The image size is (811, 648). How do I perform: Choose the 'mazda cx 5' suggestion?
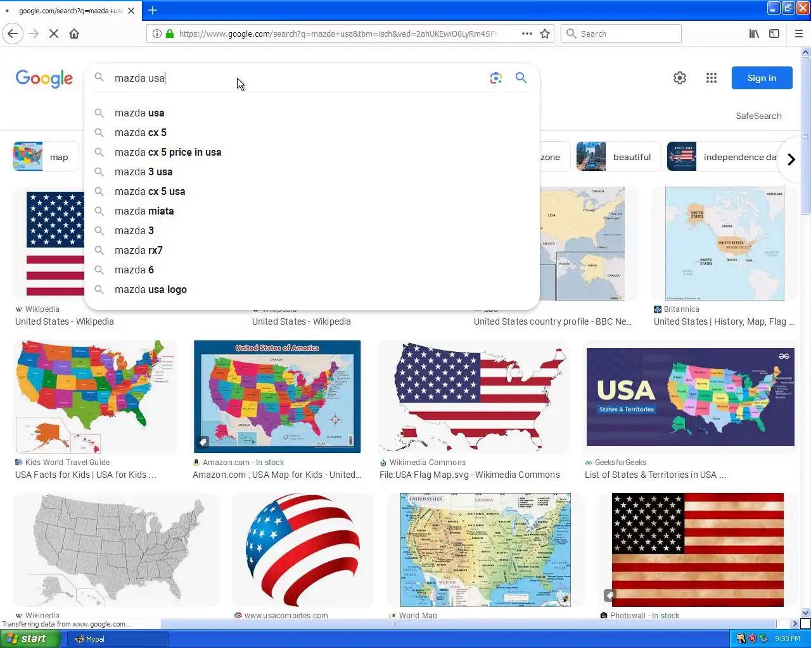click(312, 132)
